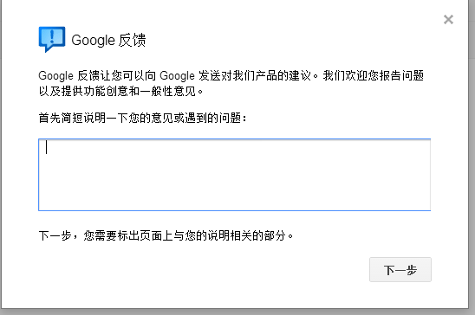The image size is (475, 315).
Task: Click the "Google 反馈" dialog title
Action: click(108, 40)
